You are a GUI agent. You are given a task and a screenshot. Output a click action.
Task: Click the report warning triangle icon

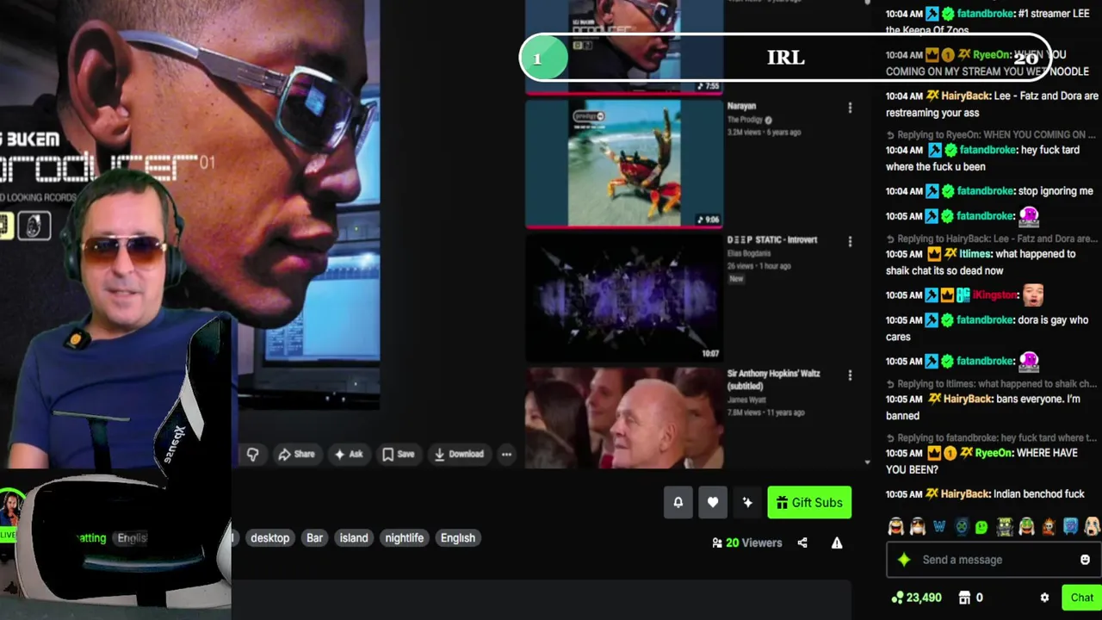click(837, 542)
